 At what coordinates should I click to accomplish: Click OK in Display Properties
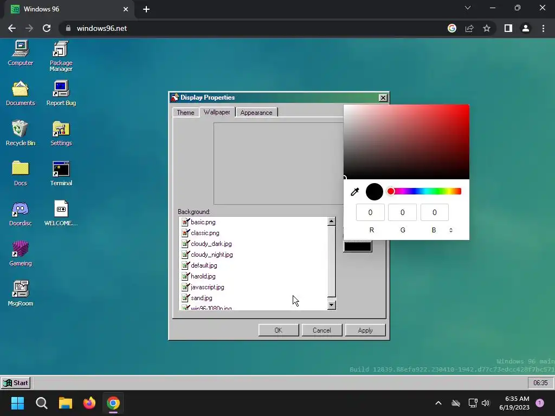279,330
